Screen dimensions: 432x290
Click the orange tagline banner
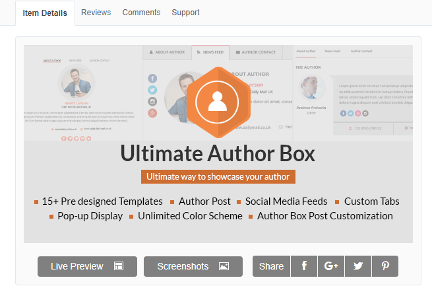(x=218, y=176)
